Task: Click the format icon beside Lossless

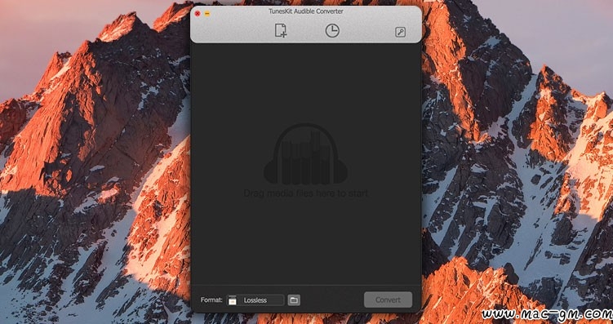Action: tap(232, 300)
